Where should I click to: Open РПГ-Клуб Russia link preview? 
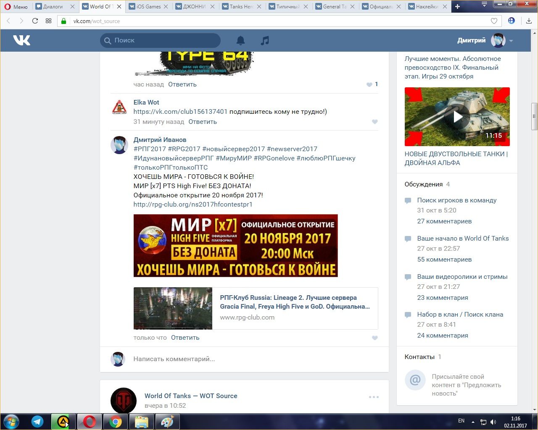pyautogui.click(x=256, y=308)
